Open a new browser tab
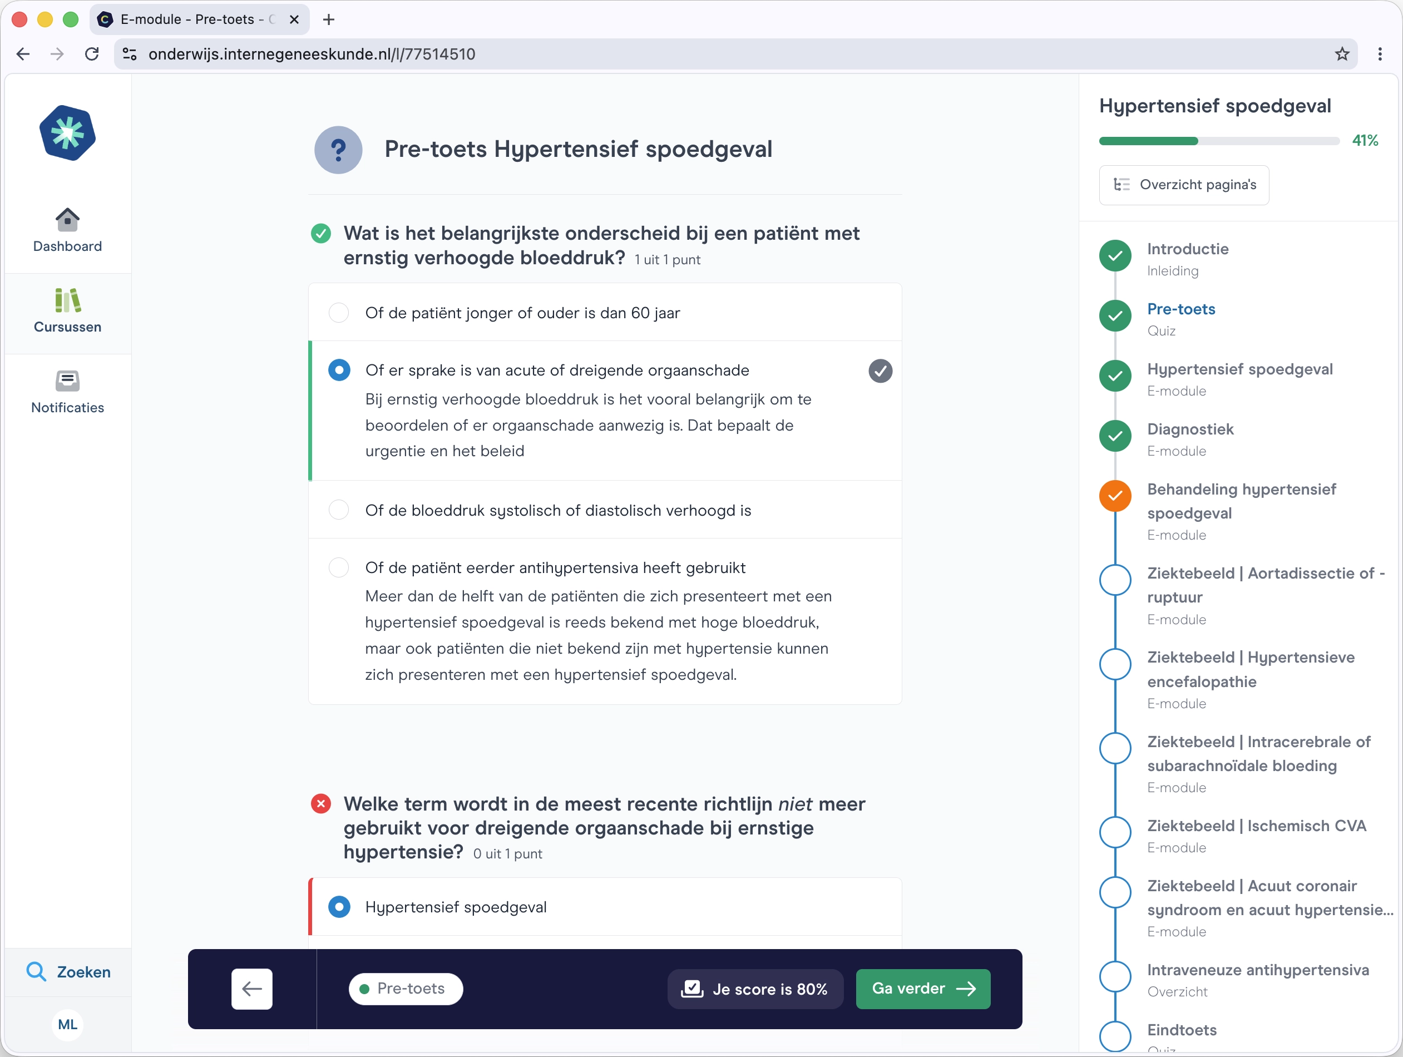The width and height of the screenshot is (1403, 1057). (x=329, y=19)
